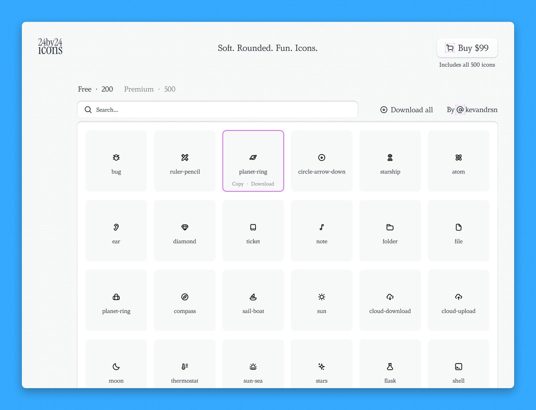
Task: Open the @kevandrsn author link
Action: (x=477, y=110)
